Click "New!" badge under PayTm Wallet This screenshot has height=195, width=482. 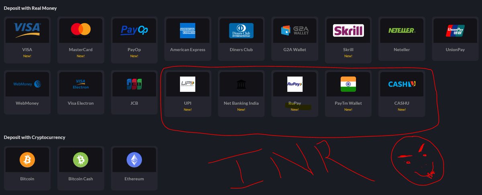(x=348, y=110)
